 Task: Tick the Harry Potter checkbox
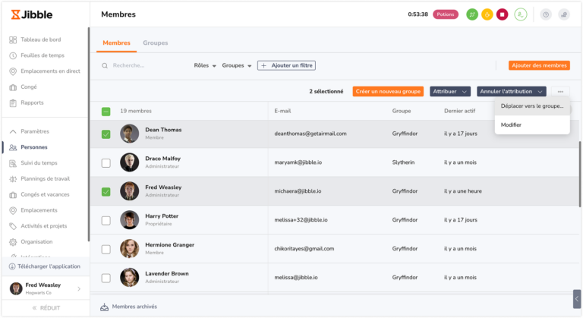coord(106,221)
